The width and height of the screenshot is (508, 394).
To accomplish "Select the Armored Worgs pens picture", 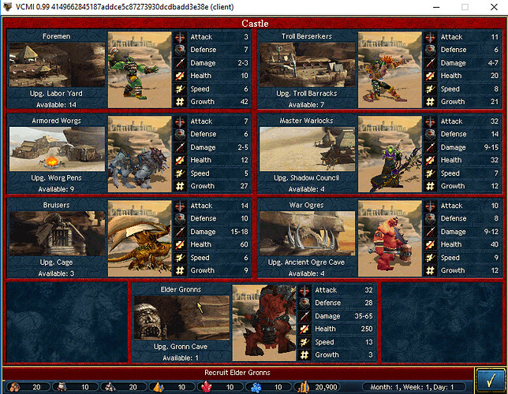I will point(57,149).
